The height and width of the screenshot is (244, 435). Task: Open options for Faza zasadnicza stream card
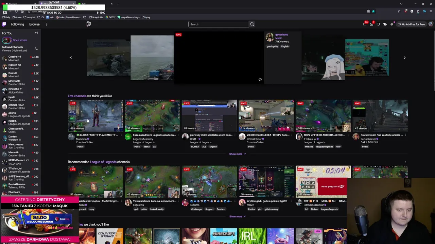point(178,135)
